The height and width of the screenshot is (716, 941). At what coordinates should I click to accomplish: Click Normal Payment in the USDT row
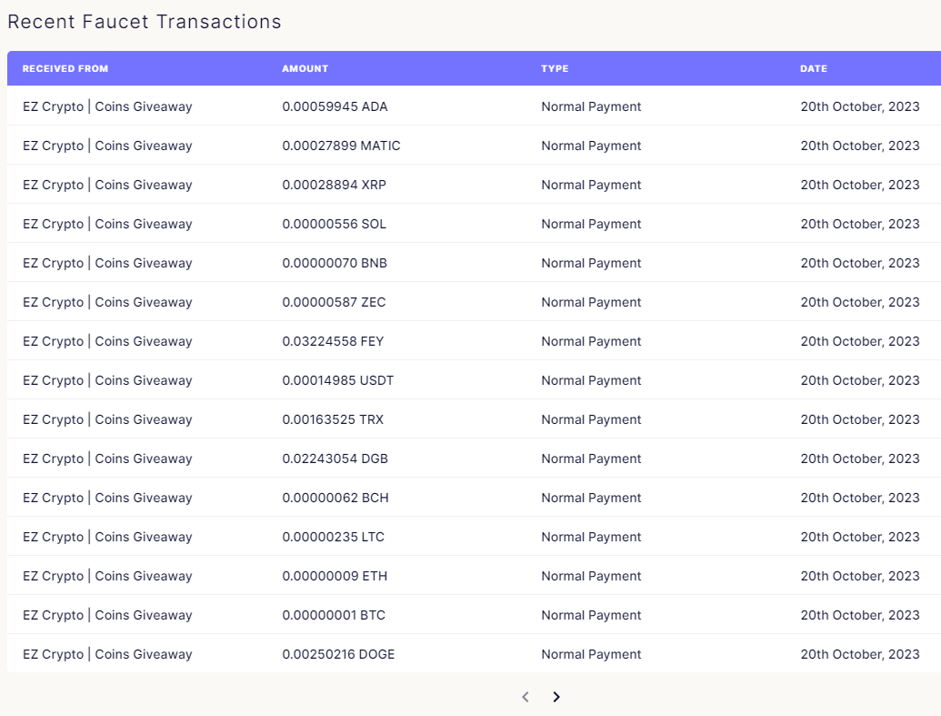coord(591,379)
